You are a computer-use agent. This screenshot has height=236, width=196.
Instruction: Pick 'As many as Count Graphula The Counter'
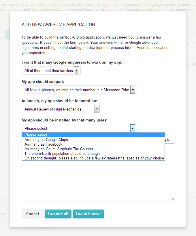59,149
